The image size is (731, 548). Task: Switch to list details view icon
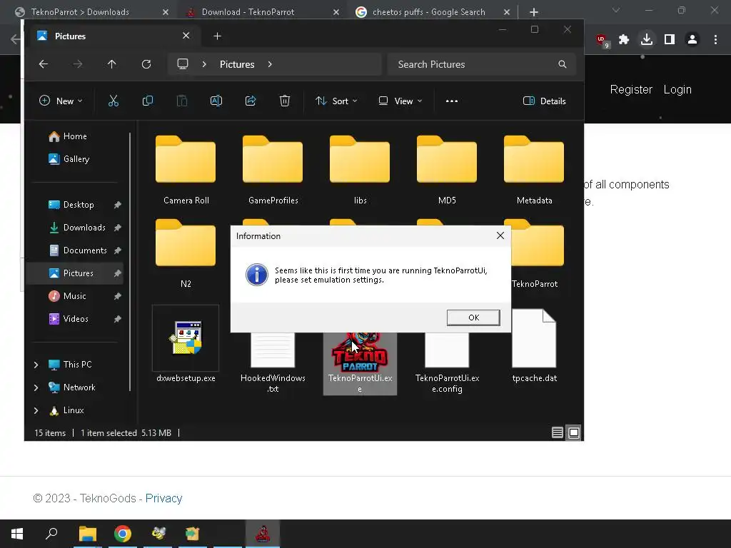[x=557, y=432]
